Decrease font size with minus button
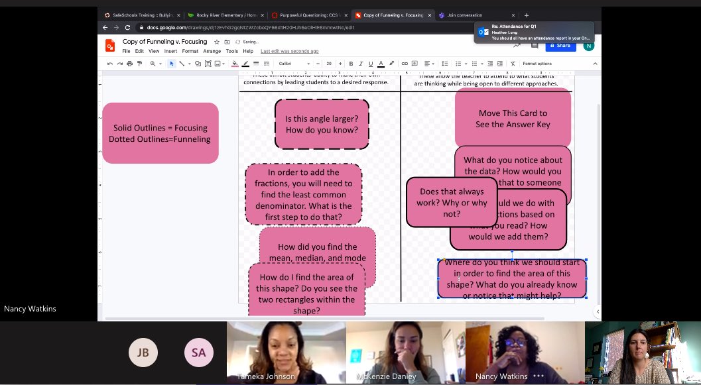Screen dimensions: 701x385 318,64
